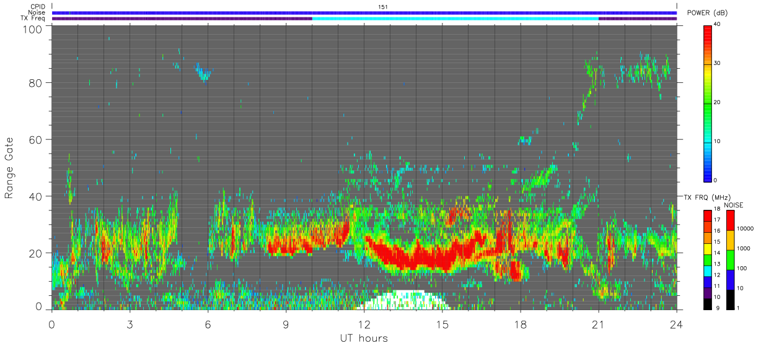
Task: Click the left purple TX Freq segment before 10 UT
Action: [x=182, y=19]
